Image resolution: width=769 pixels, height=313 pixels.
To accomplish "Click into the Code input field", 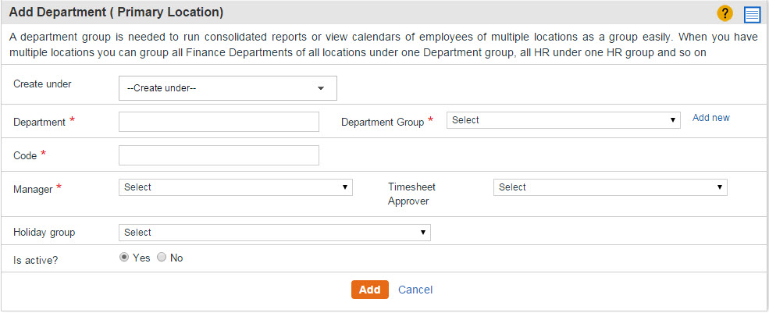I will tap(219, 155).
